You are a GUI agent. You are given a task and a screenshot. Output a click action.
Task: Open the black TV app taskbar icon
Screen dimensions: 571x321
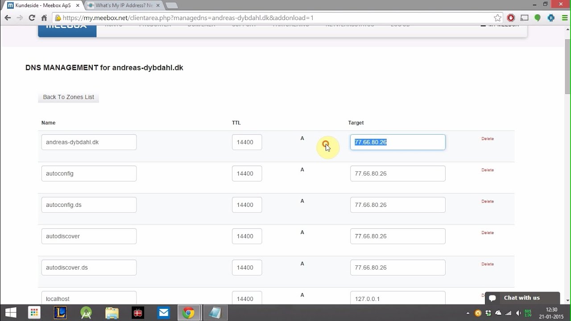click(138, 313)
